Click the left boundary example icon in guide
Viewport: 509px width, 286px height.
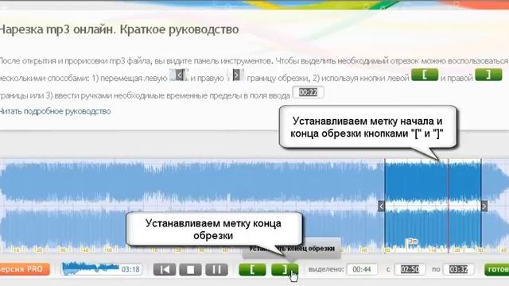[x=178, y=75]
